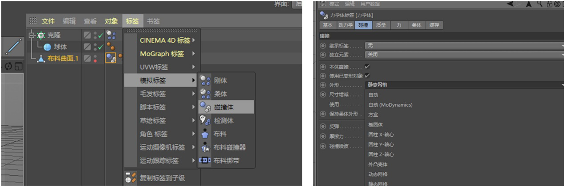Toggle the green checkmark on 球体
Viewport: 565px width, 187px height.
[x=101, y=47]
